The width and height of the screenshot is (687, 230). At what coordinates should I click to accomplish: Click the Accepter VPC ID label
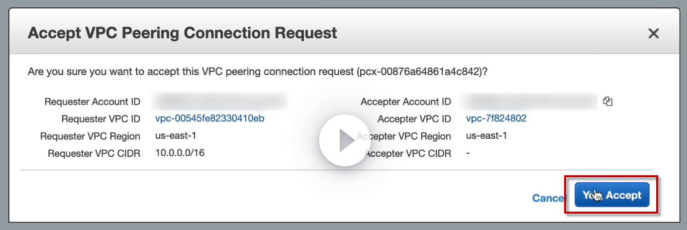click(414, 119)
